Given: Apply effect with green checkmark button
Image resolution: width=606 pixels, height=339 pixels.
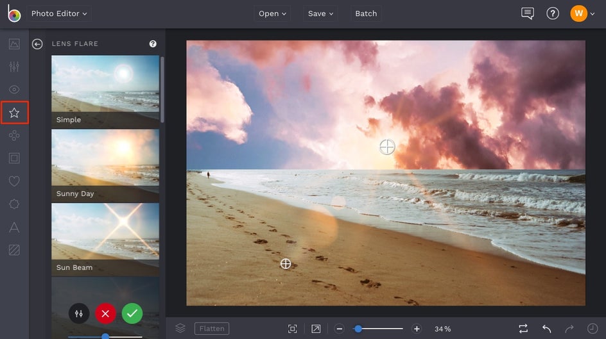Looking at the screenshot, I should click(x=132, y=313).
